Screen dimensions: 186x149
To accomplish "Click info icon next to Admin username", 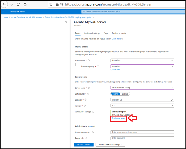I will pos(93,132).
